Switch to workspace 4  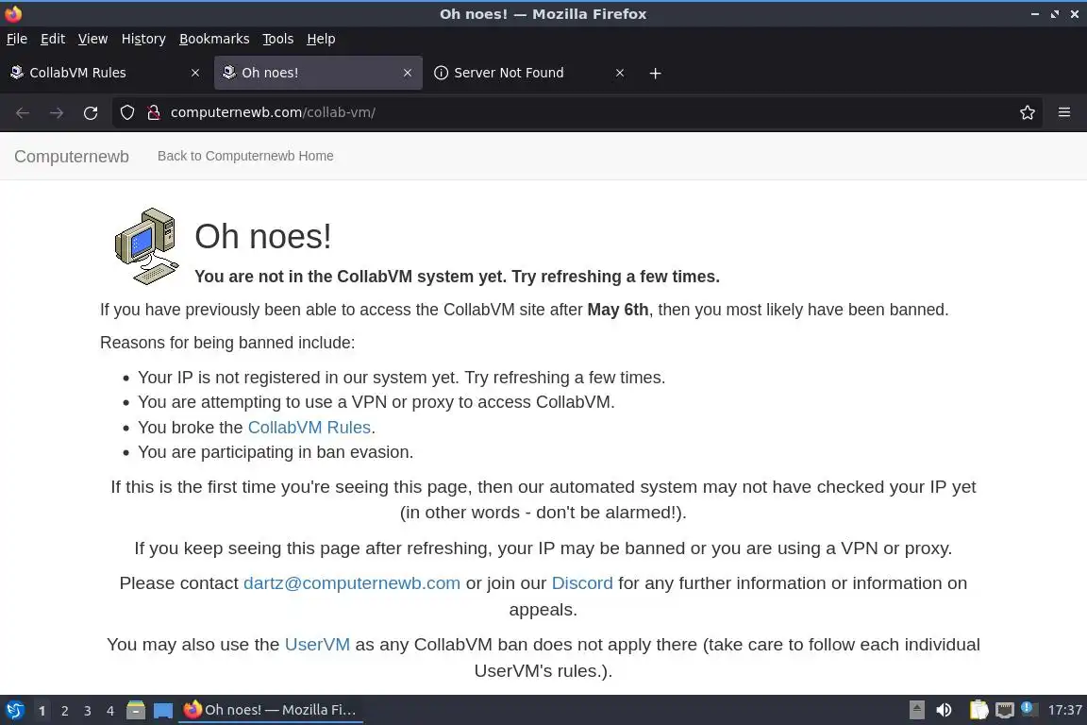coord(110,711)
